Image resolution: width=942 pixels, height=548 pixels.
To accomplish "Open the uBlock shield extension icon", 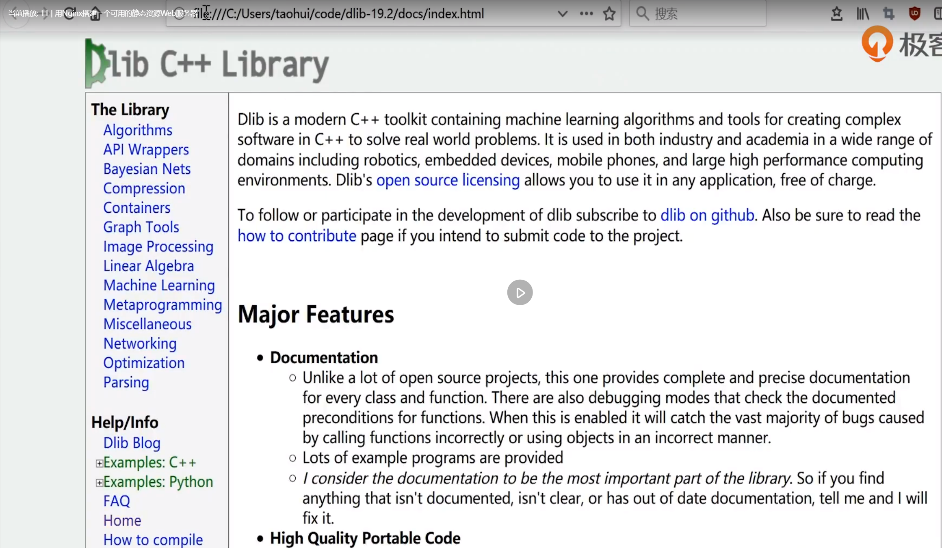I will [x=914, y=14].
